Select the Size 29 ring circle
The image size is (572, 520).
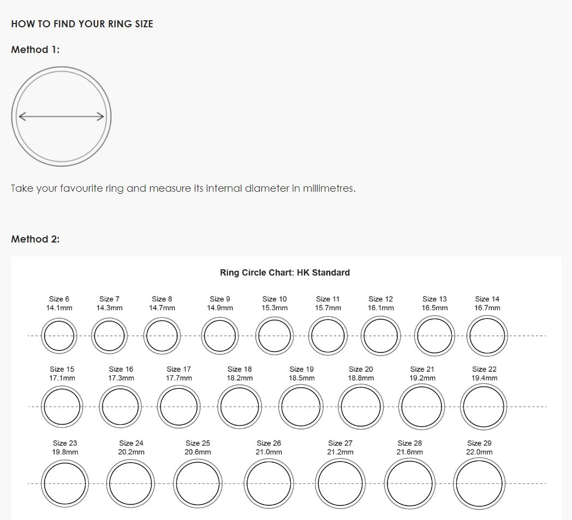click(x=478, y=484)
